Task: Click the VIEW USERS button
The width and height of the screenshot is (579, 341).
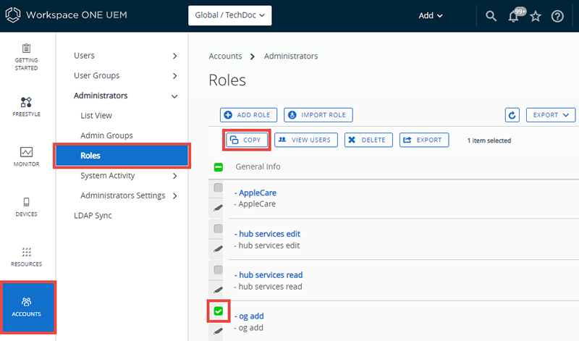Action: point(305,140)
